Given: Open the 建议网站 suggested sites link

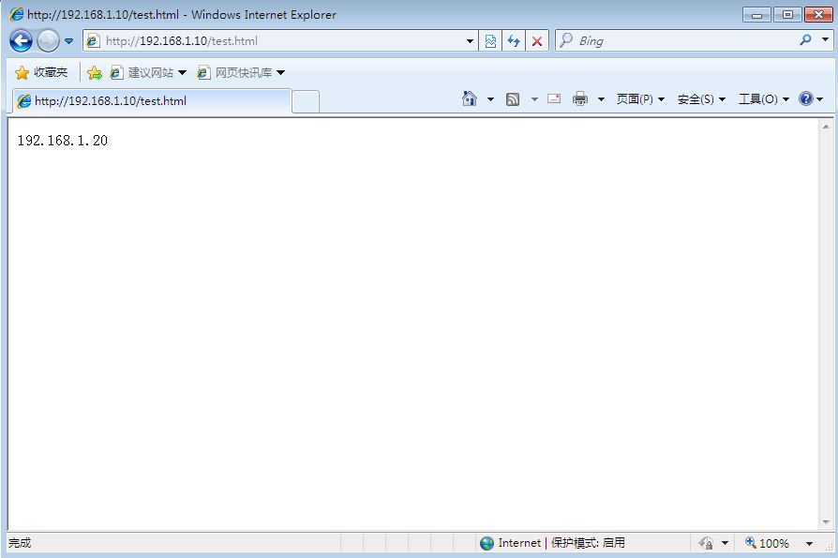Looking at the screenshot, I should pos(147,72).
